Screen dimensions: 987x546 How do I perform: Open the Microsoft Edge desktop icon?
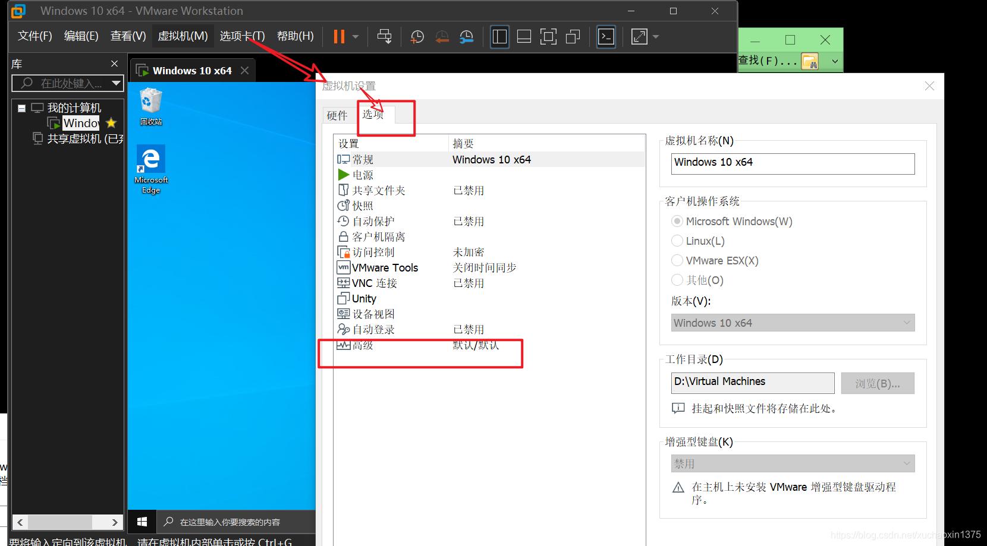151,170
